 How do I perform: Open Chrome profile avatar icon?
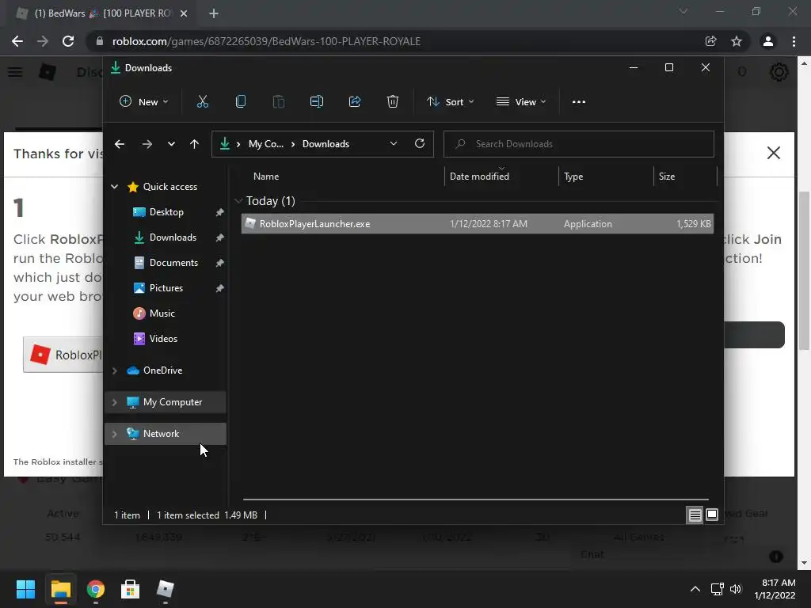(x=768, y=41)
